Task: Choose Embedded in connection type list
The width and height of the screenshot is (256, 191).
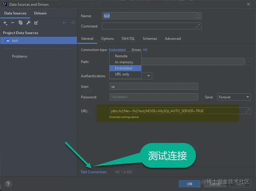Action: point(125,68)
